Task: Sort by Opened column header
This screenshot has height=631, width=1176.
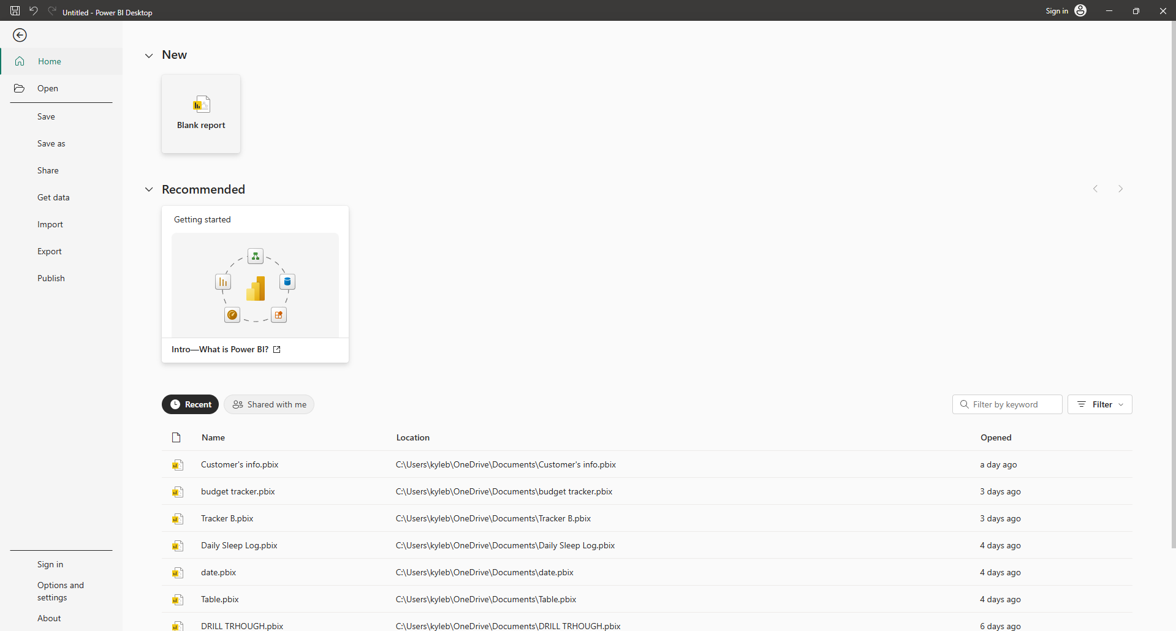Action: click(x=996, y=437)
